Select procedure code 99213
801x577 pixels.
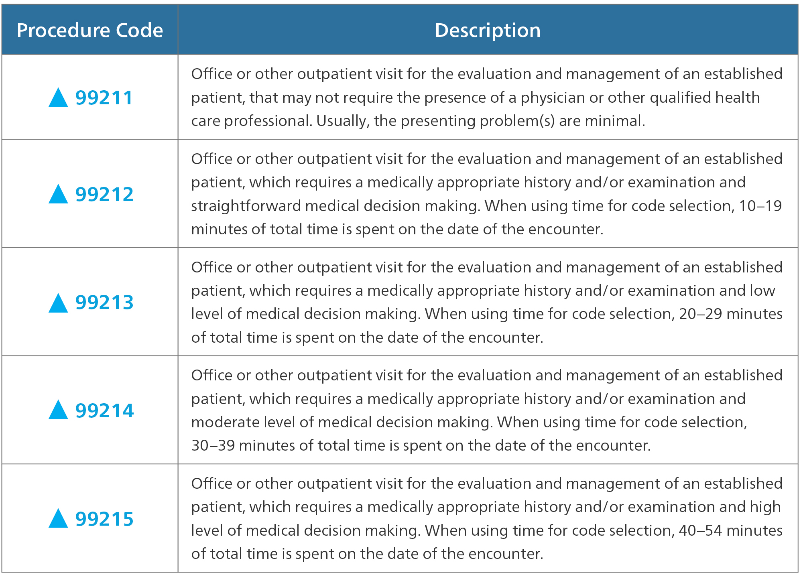(104, 302)
